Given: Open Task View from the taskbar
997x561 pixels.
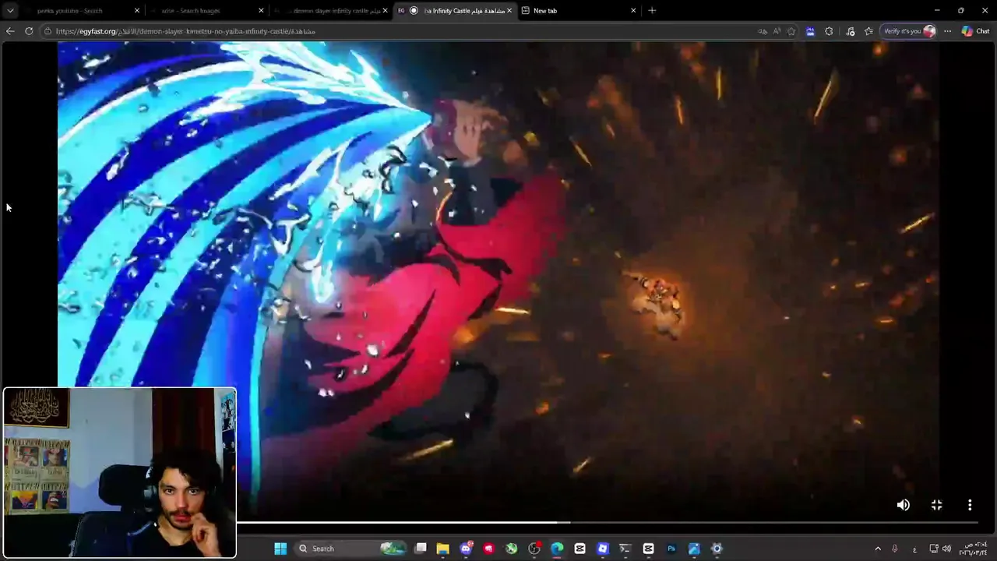Looking at the screenshot, I should click(x=421, y=549).
